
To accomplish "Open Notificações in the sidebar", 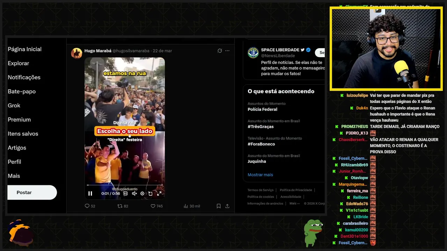I will 24,77.
